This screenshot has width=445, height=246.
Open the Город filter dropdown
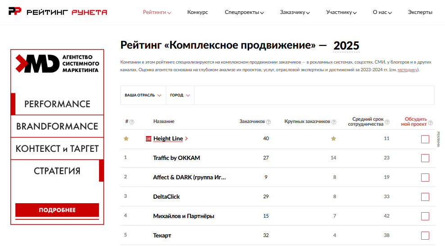180,96
